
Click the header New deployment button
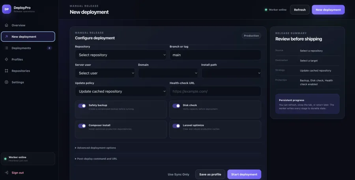coord(328,10)
